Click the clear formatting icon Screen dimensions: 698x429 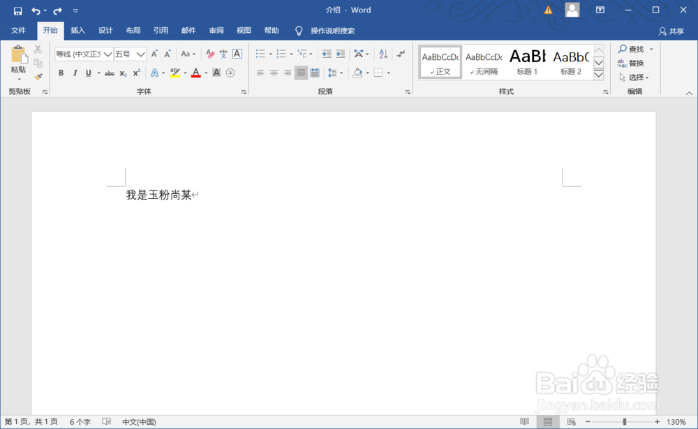point(211,54)
